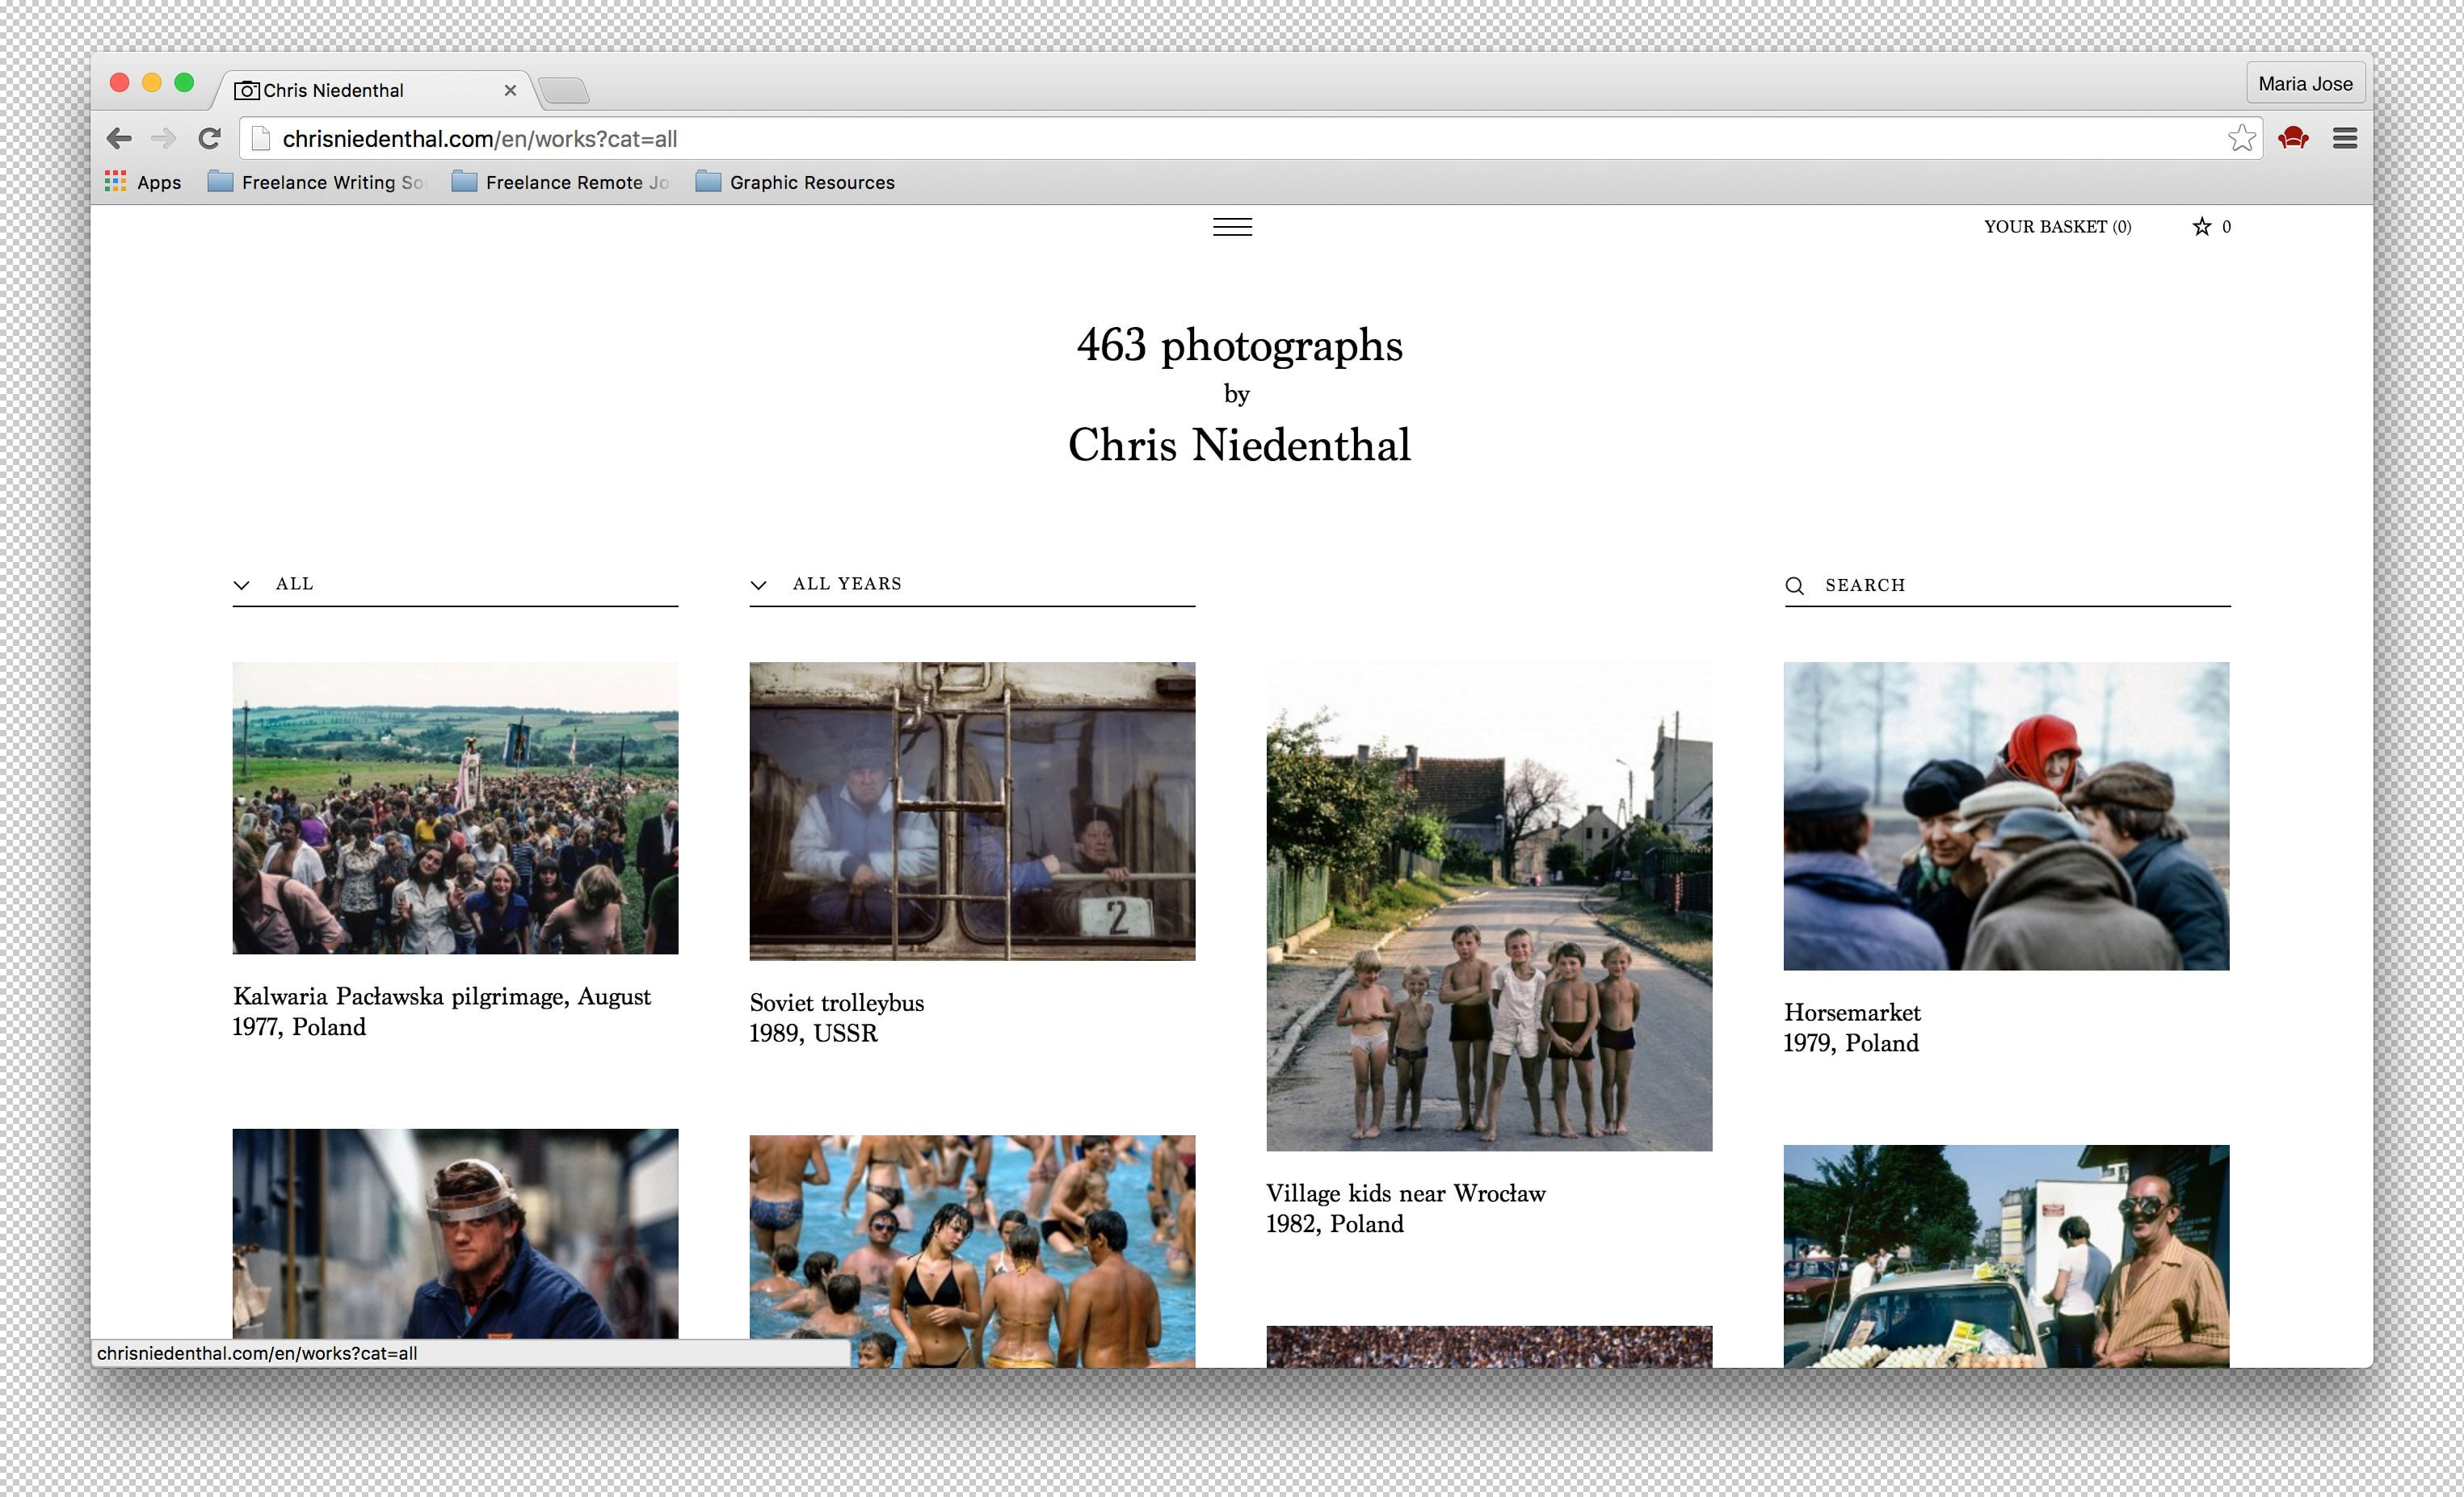Viewport: 2464px width, 1497px height.
Task: Click the red armchair extension icon
Action: click(x=2292, y=138)
